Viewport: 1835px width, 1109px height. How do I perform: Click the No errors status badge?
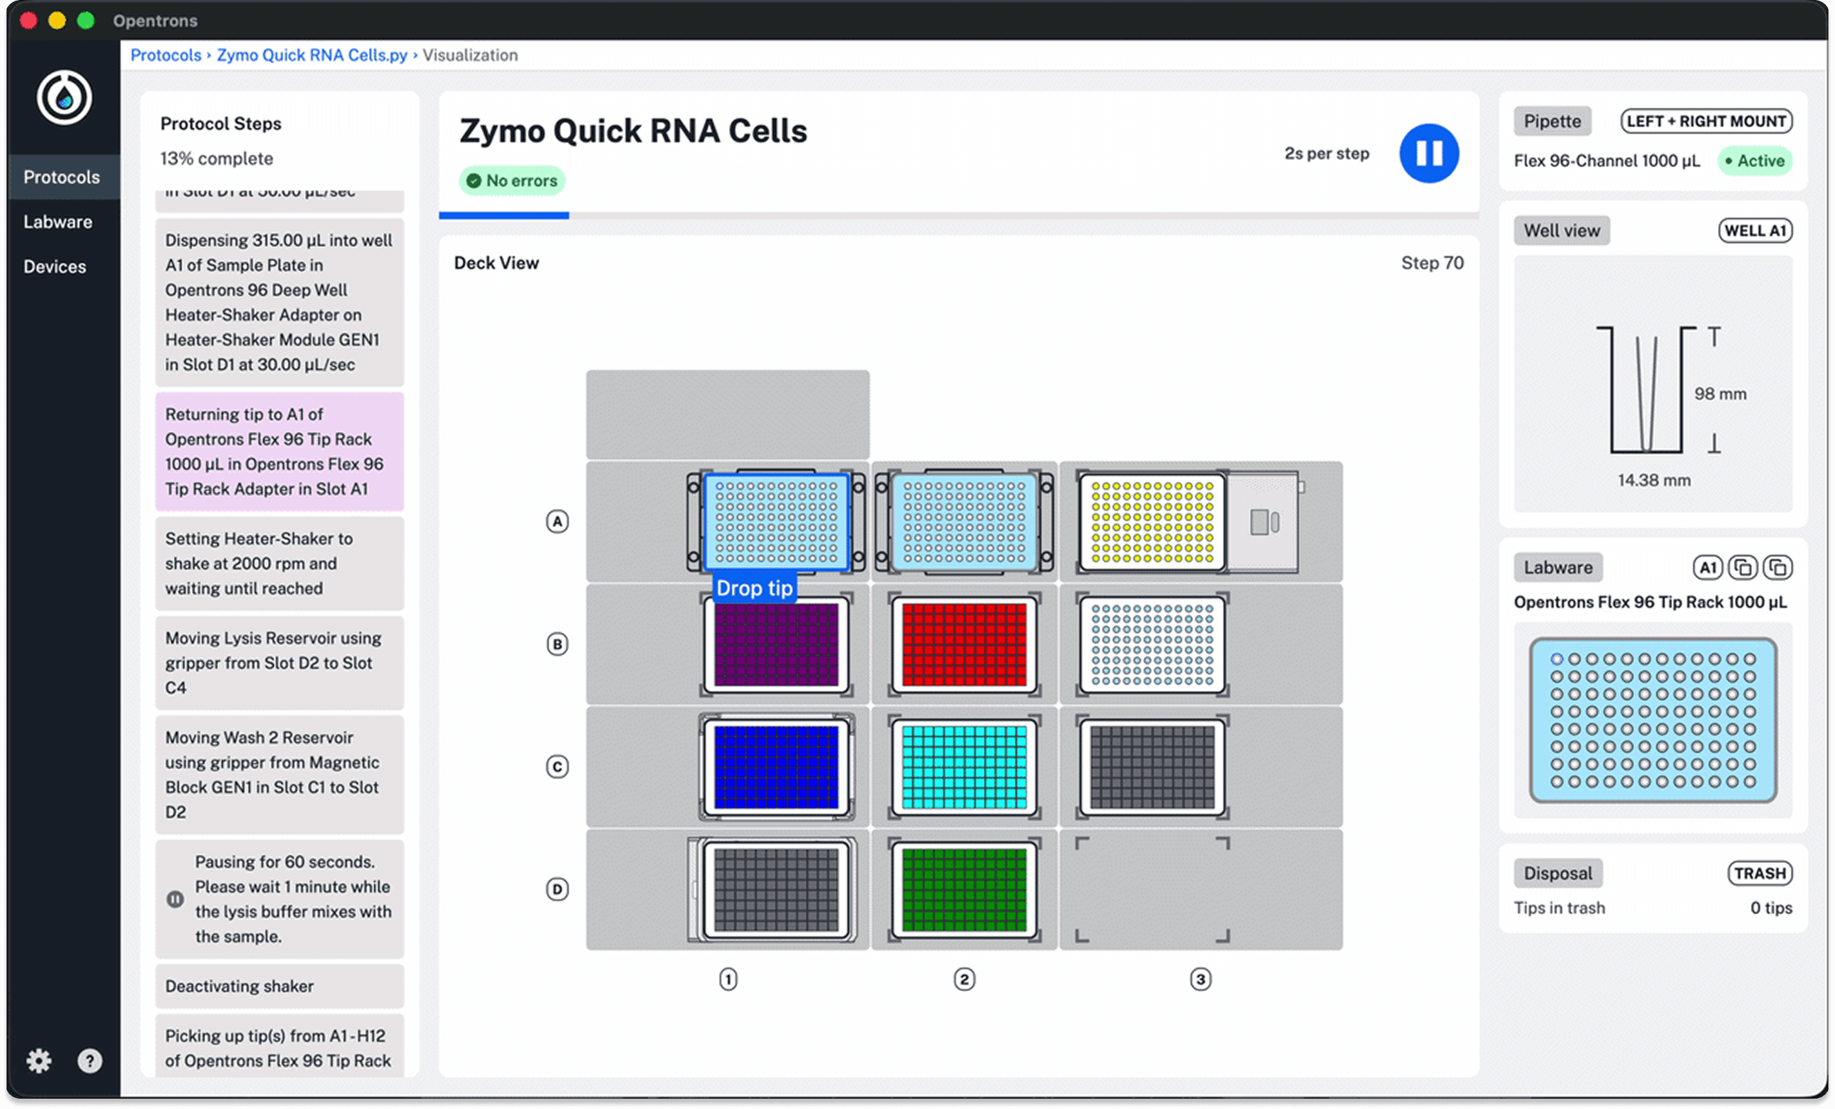coord(512,181)
